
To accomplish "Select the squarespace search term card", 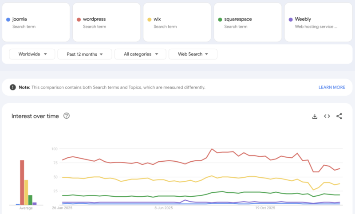I will (248, 22).
